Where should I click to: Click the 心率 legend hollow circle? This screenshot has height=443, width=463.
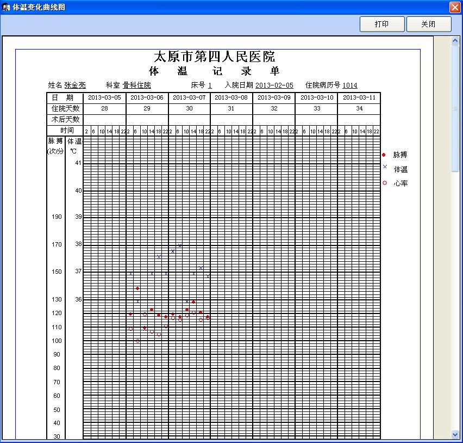[x=385, y=183]
